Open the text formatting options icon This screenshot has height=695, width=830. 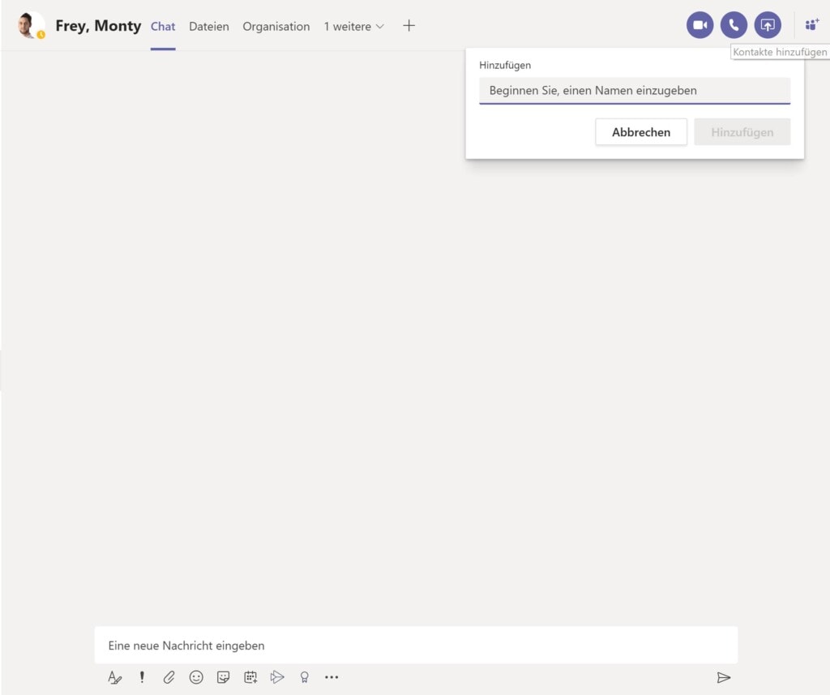click(114, 677)
